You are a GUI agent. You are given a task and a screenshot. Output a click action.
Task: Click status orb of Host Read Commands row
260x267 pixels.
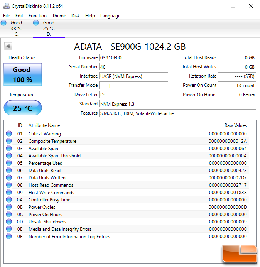coord(9,185)
